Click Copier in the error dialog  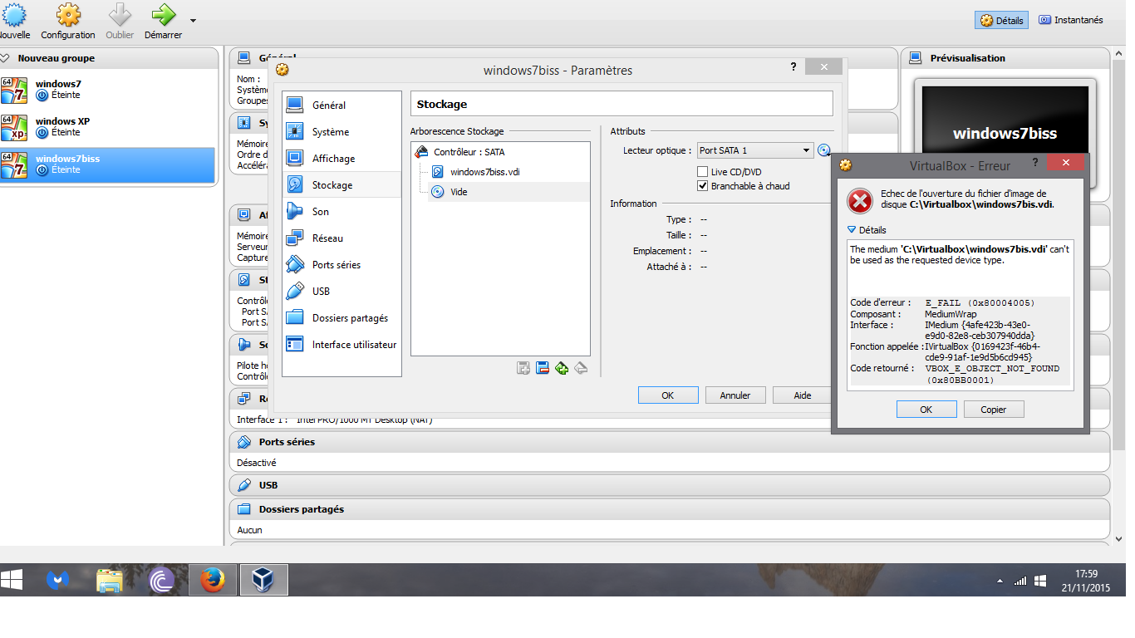[993, 410]
